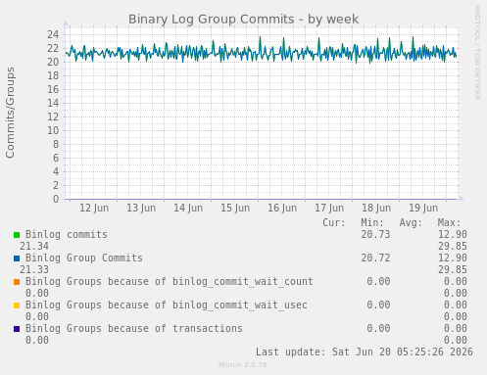Click the 24 tick on the y-axis
Viewport: 487px width, 375px height.
(53, 34)
